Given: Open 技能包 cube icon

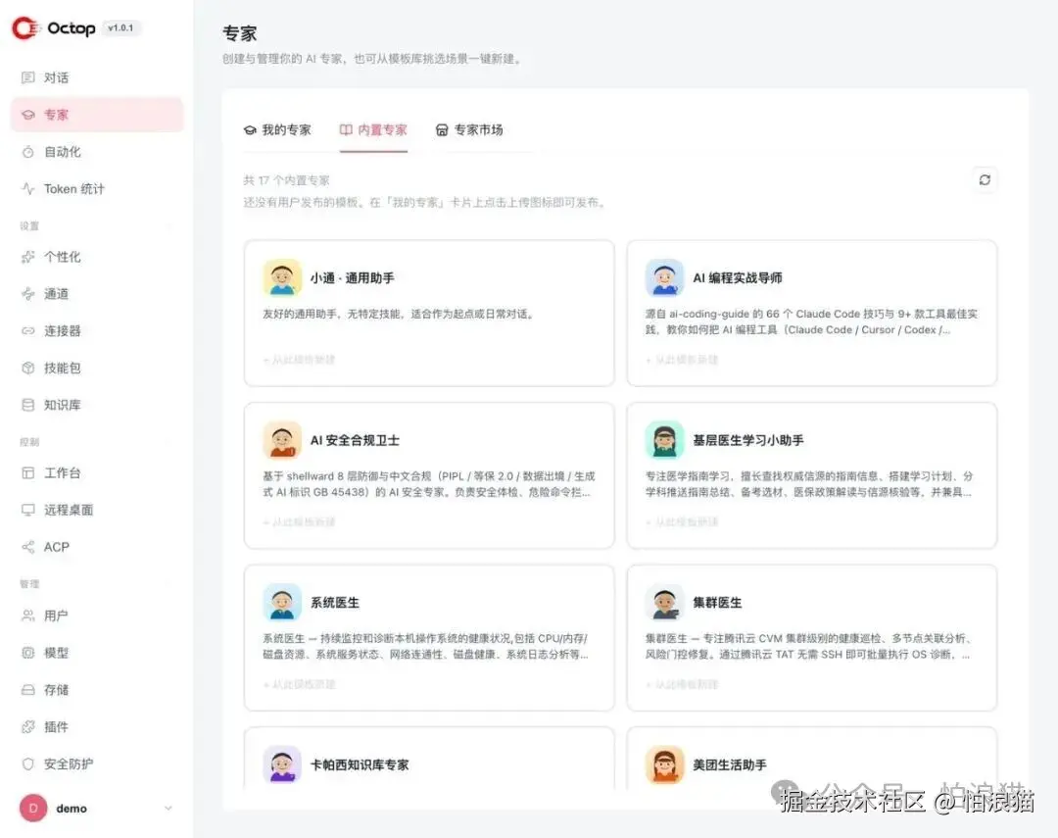Looking at the screenshot, I should tap(27, 368).
